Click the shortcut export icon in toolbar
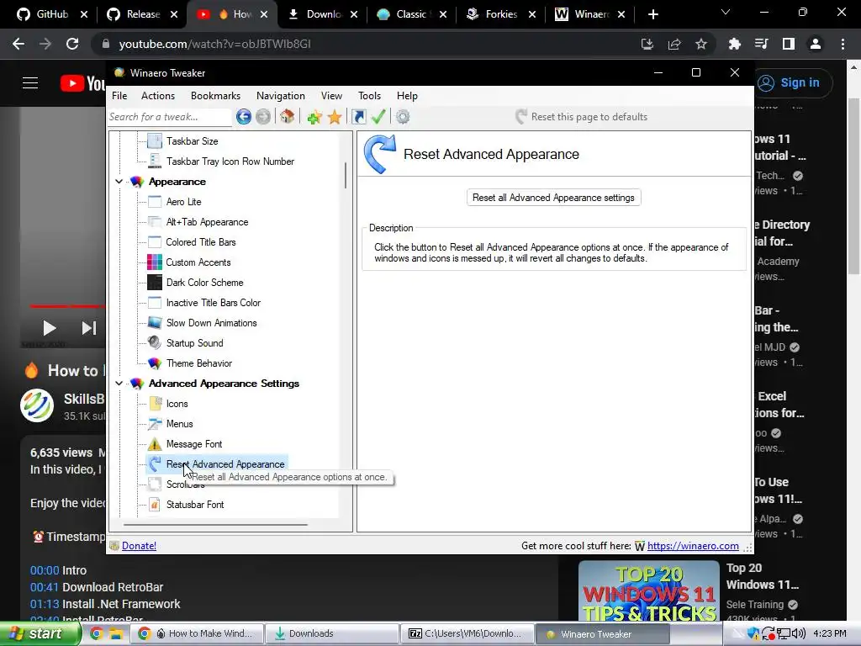The image size is (861, 646). (x=358, y=116)
